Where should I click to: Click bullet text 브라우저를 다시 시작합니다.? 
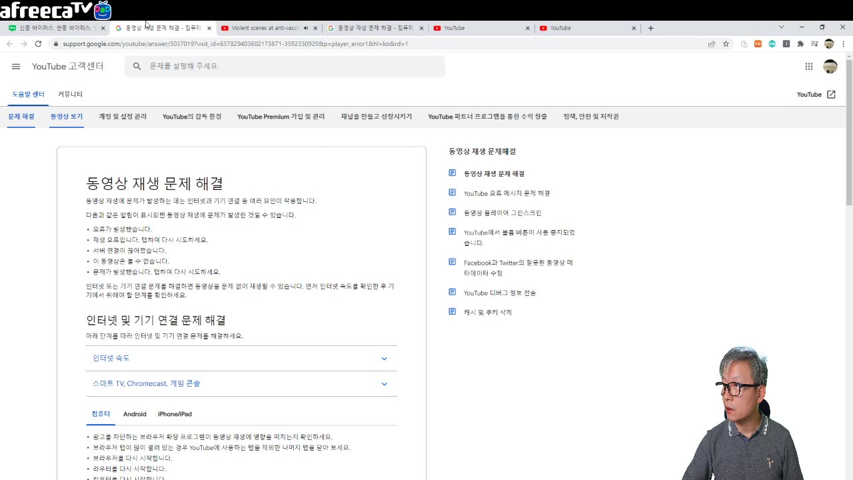coord(132,458)
